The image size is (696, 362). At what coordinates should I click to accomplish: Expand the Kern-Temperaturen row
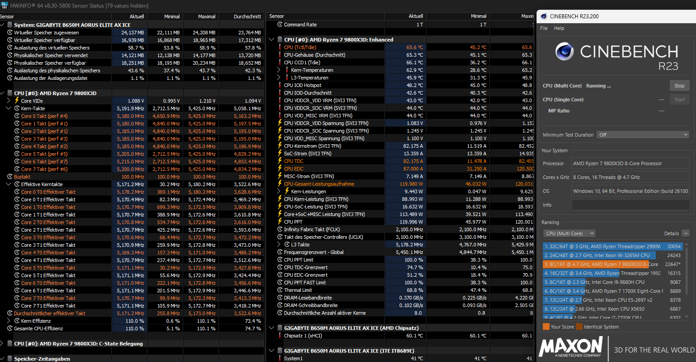coord(279,70)
